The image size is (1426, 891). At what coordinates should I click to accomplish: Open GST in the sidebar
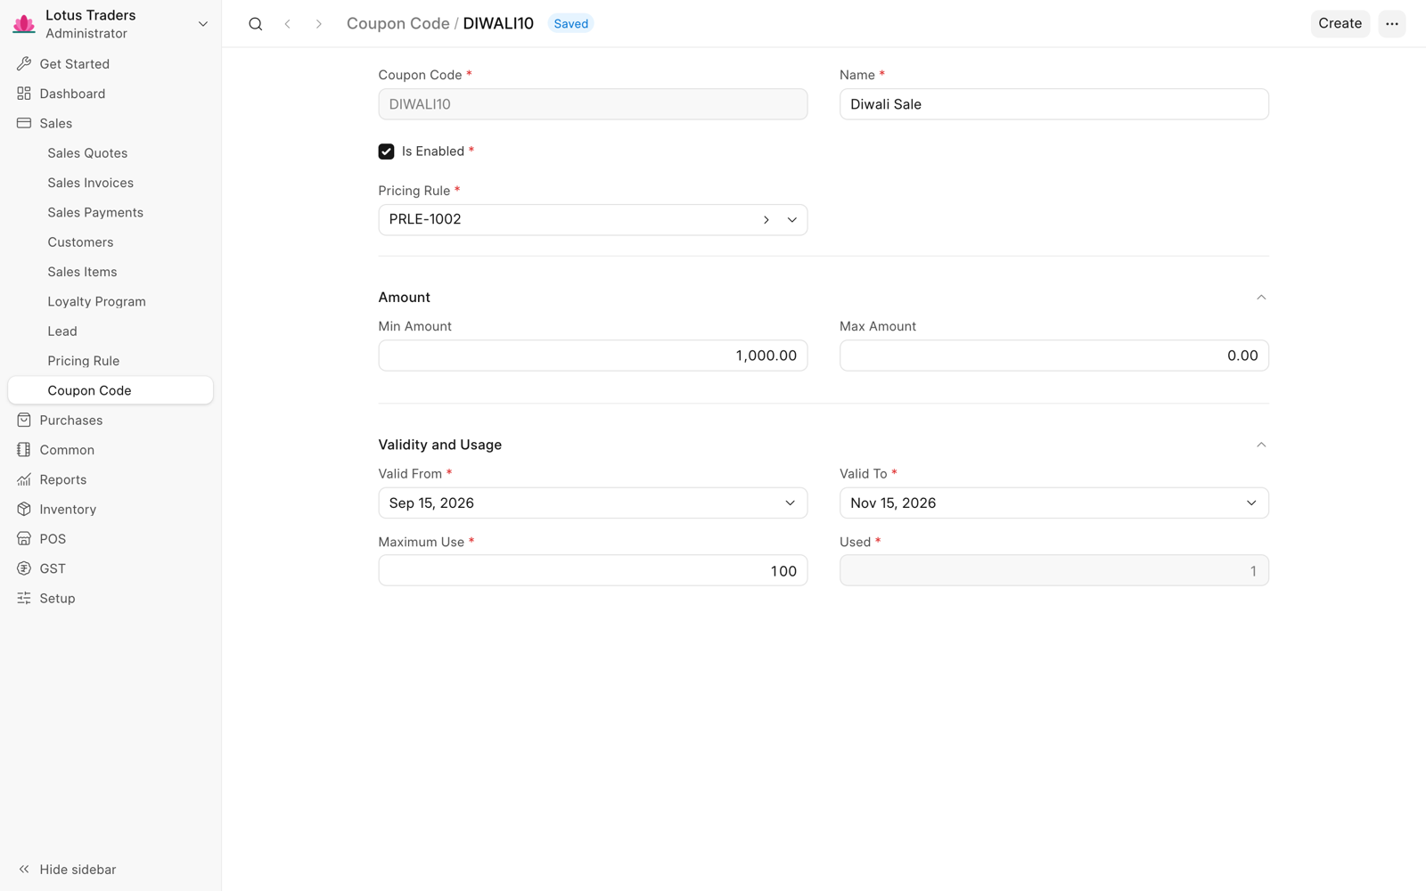[x=111, y=568]
